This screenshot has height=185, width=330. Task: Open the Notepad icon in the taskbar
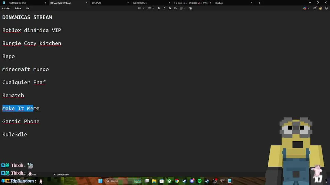pos(230,181)
